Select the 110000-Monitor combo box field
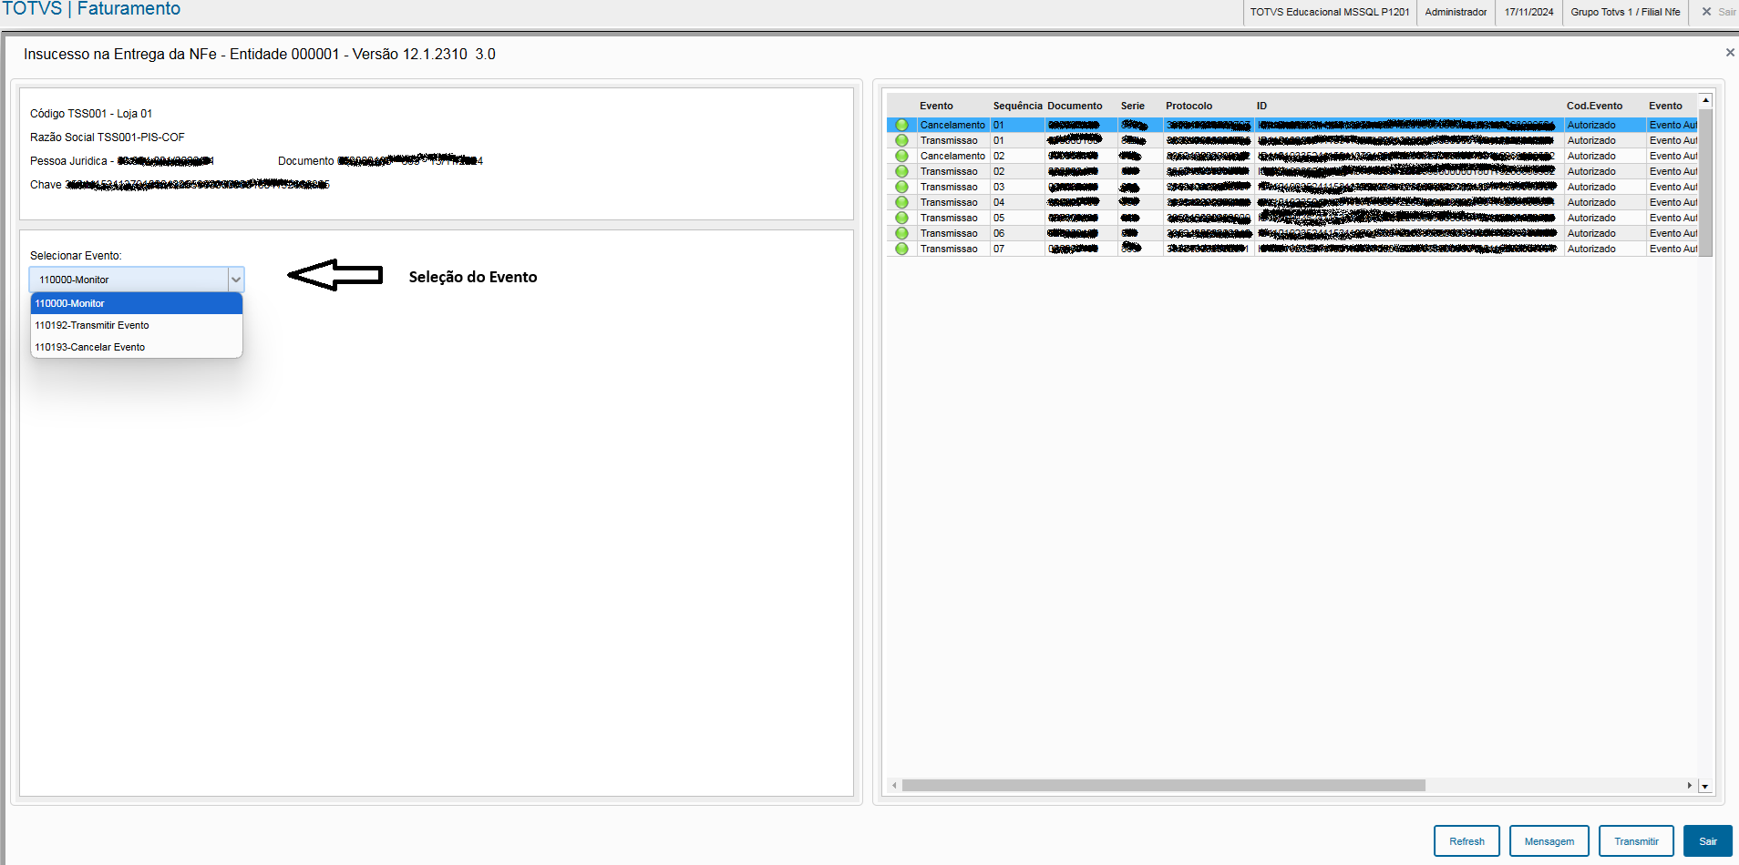This screenshot has width=1739, height=865. 137,280
